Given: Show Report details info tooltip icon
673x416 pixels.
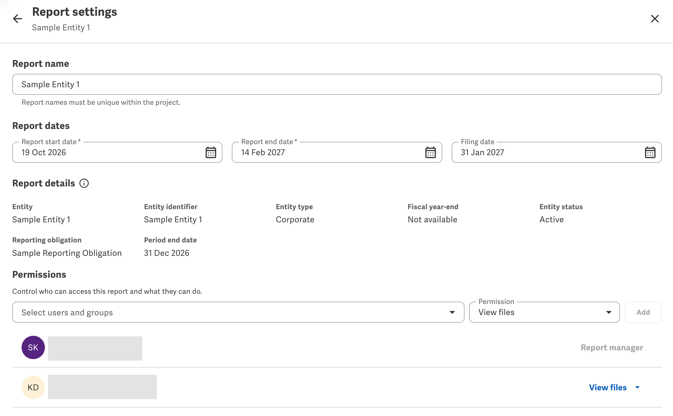Looking at the screenshot, I should (x=84, y=183).
